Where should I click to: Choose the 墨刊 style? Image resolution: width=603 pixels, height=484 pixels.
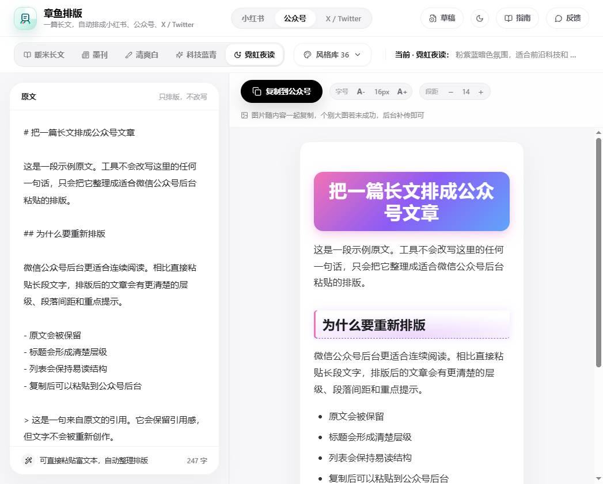click(94, 55)
